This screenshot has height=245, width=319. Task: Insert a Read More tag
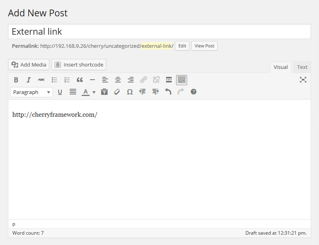(x=168, y=80)
